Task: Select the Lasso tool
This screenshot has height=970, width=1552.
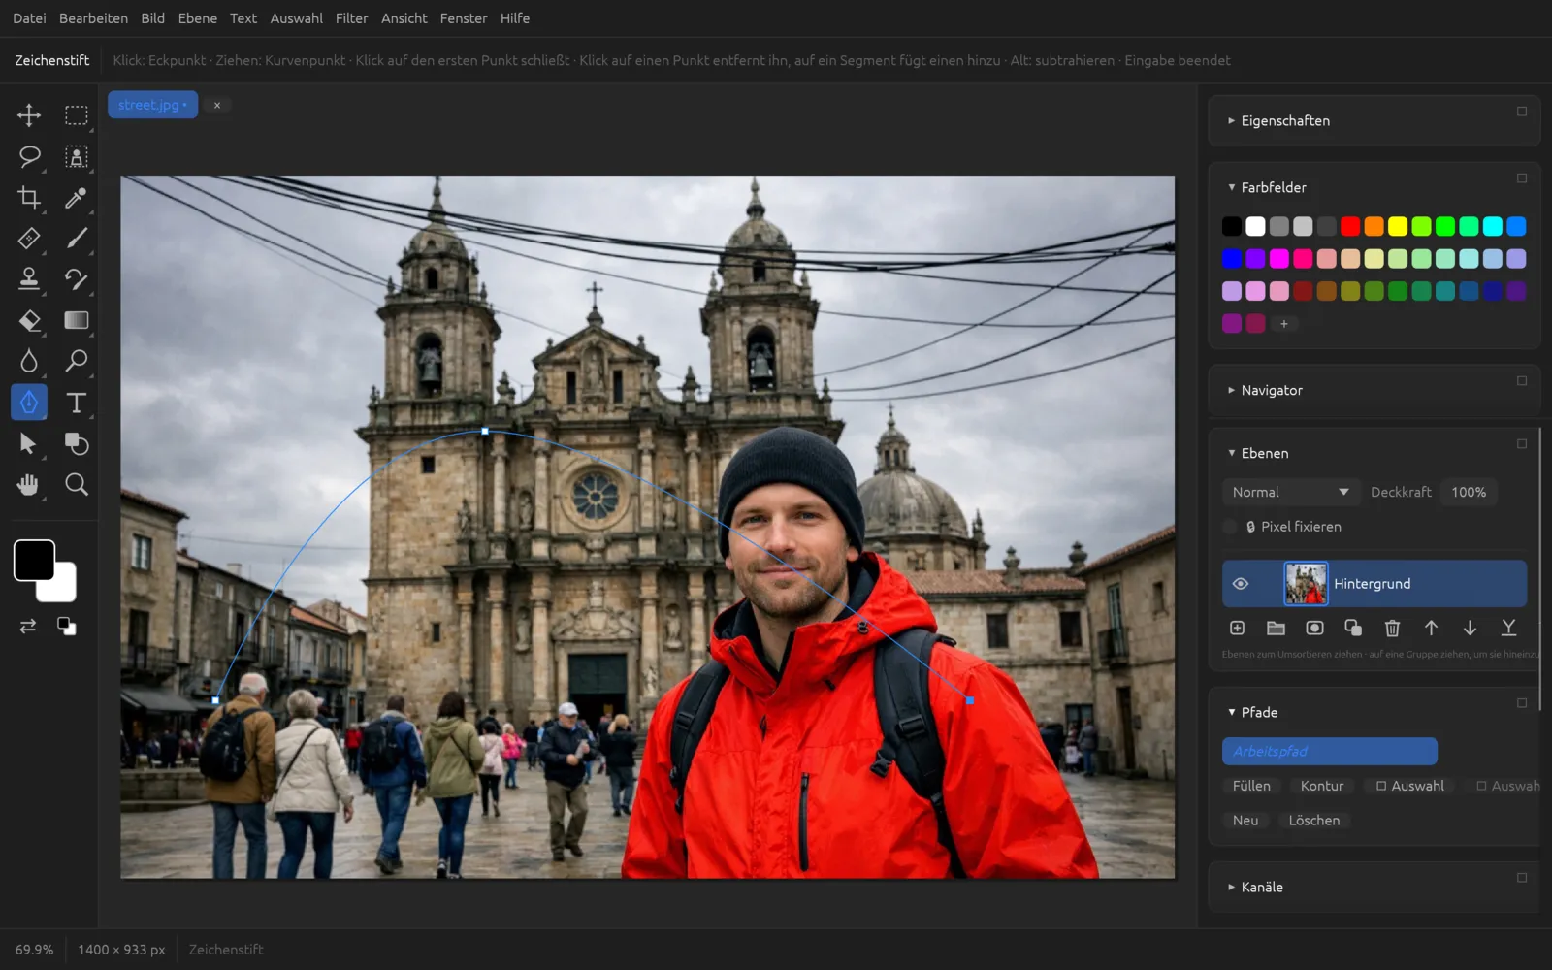Action: pyautogui.click(x=29, y=156)
